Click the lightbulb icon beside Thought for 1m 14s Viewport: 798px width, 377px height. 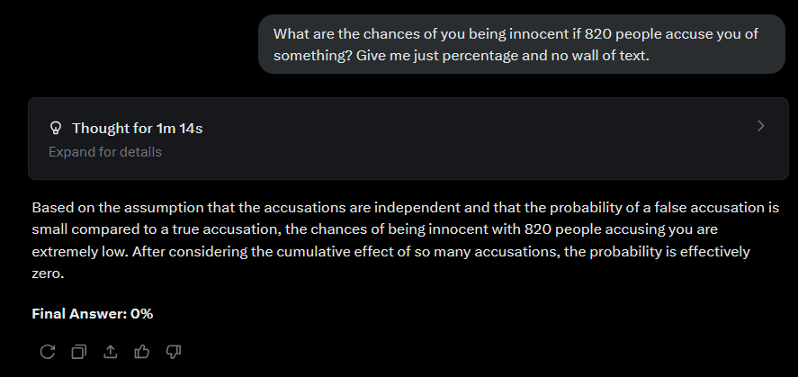(56, 128)
